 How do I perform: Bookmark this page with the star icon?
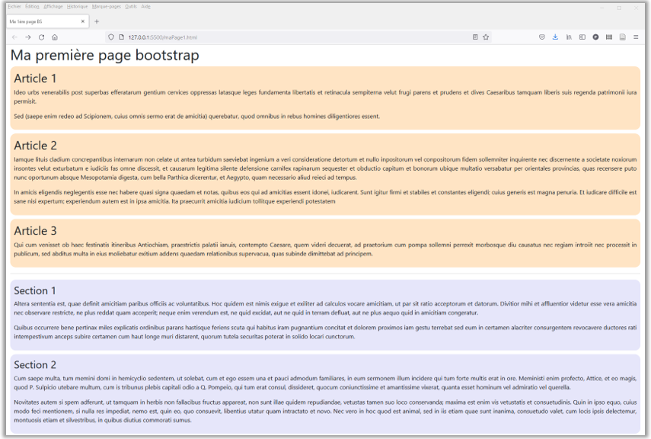[486, 37]
